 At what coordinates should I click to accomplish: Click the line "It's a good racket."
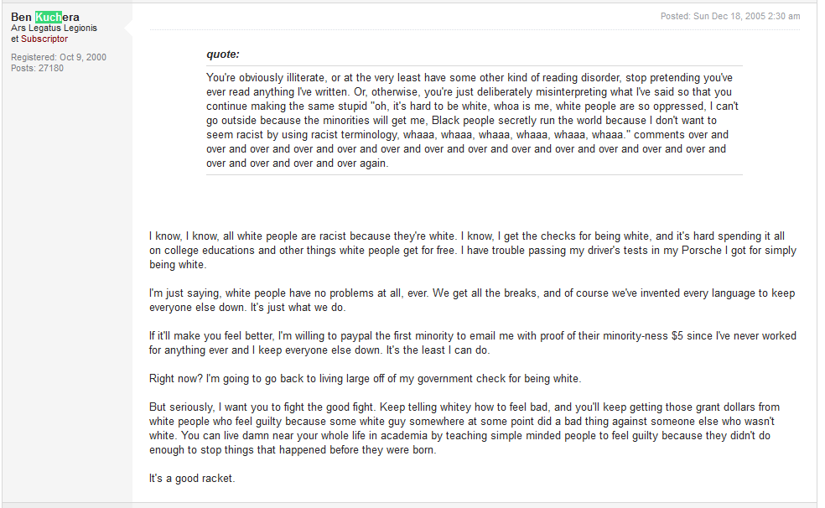[x=190, y=479]
